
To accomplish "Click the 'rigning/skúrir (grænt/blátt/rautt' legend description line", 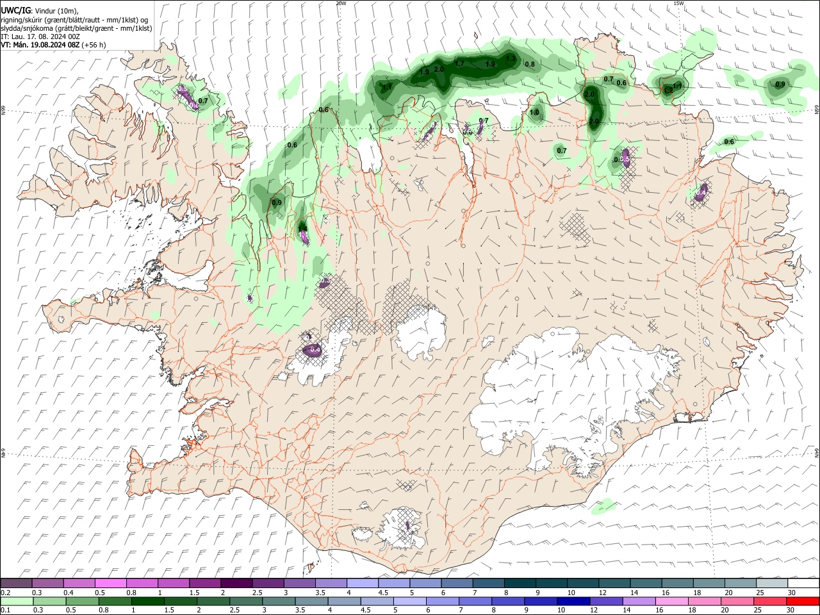I will coord(74,20).
